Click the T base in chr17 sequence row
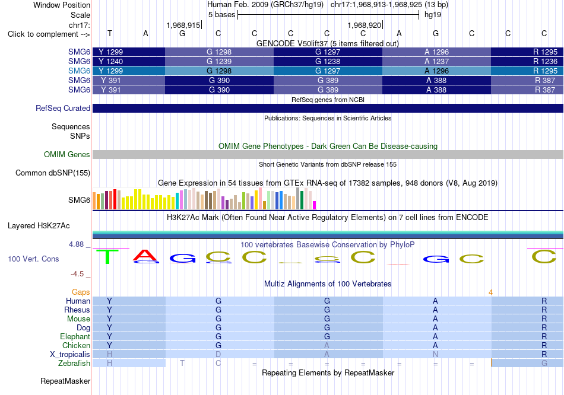 click(110, 33)
